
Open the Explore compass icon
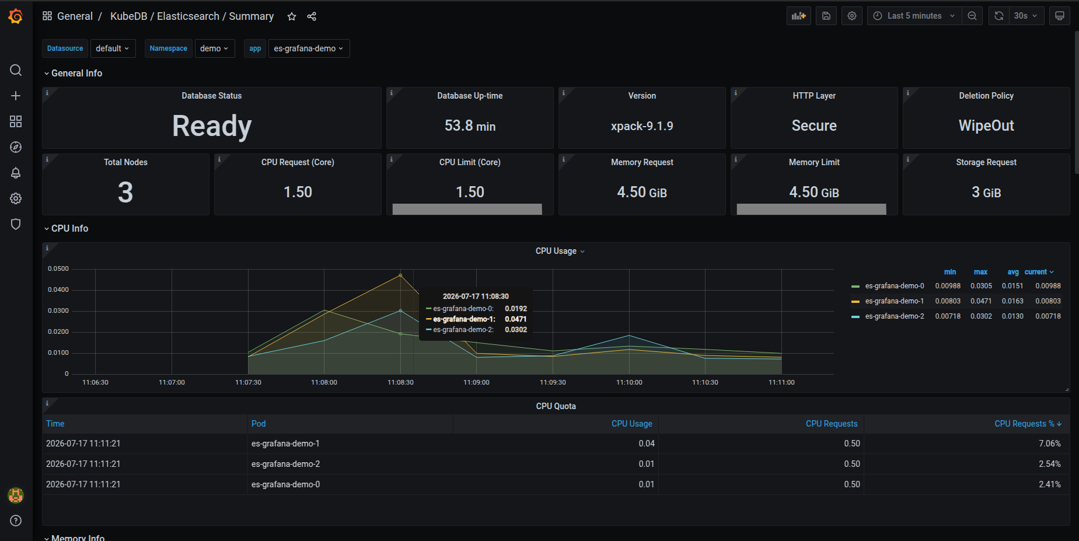[x=16, y=147]
